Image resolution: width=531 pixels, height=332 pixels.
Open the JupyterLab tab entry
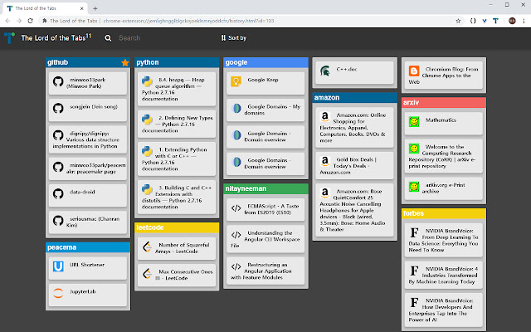(x=88, y=293)
